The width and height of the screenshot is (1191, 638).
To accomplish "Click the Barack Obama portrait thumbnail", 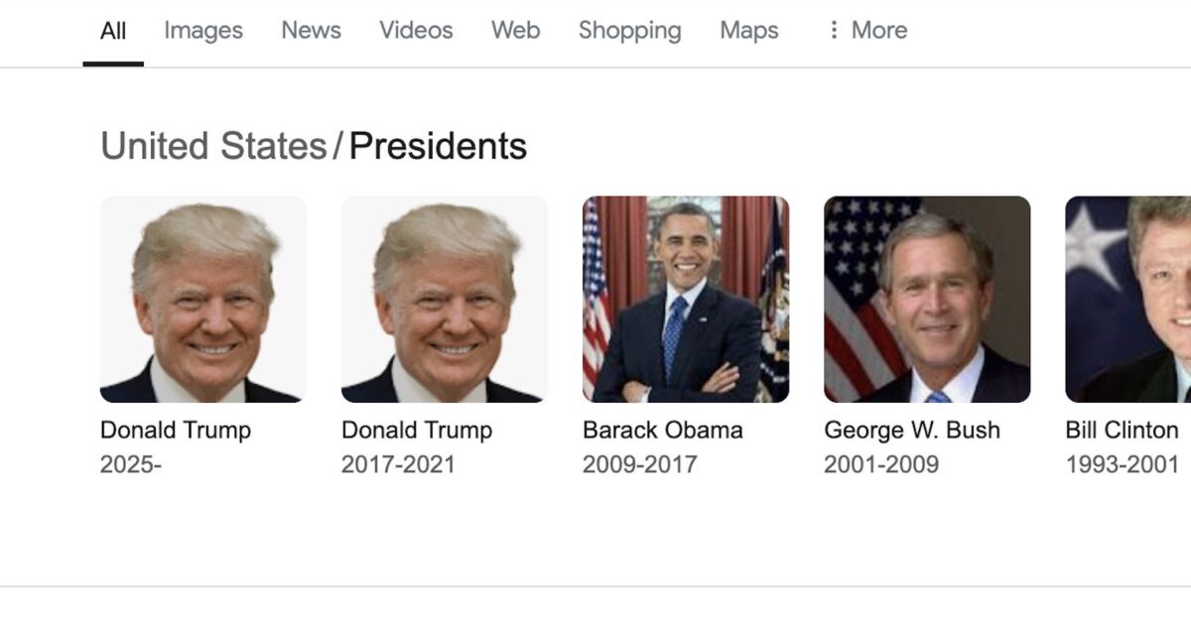I will (x=686, y=299).
